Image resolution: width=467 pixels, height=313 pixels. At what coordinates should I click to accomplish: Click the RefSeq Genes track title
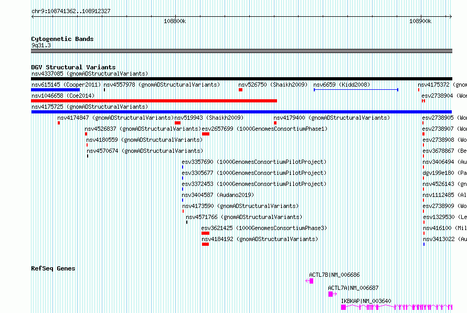coord(53,268)
